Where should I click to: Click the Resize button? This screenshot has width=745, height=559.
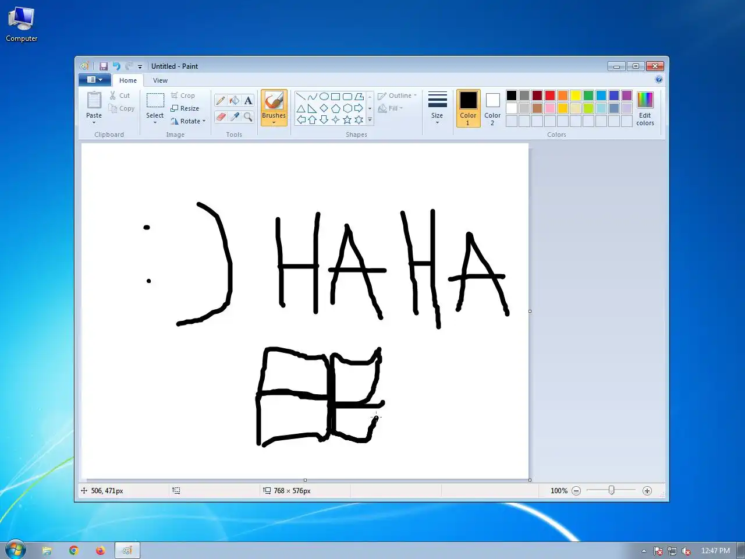[185, 108]
